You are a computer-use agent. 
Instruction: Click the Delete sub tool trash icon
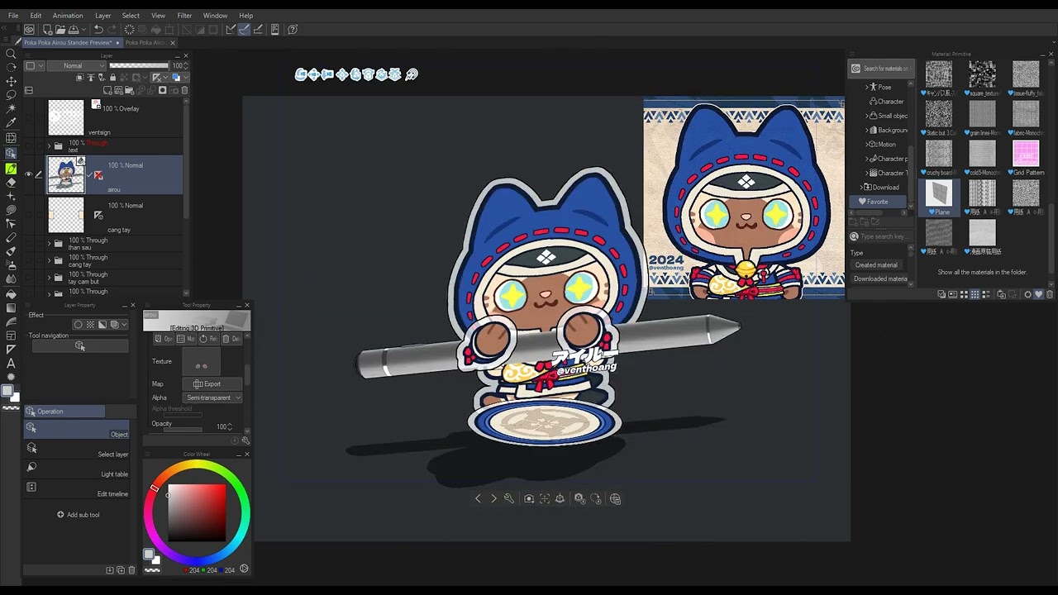pos(131,569)
